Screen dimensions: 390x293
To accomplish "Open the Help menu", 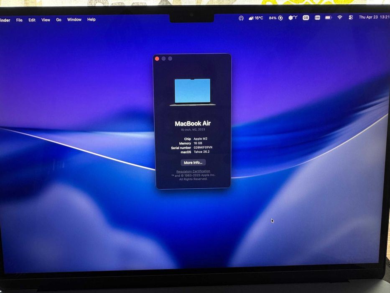I will pyautogui.click(x=91, y=19).
